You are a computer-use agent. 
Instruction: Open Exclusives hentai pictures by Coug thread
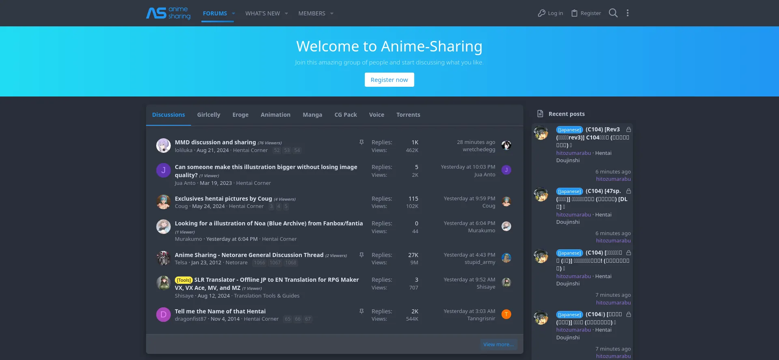(224, 199)
